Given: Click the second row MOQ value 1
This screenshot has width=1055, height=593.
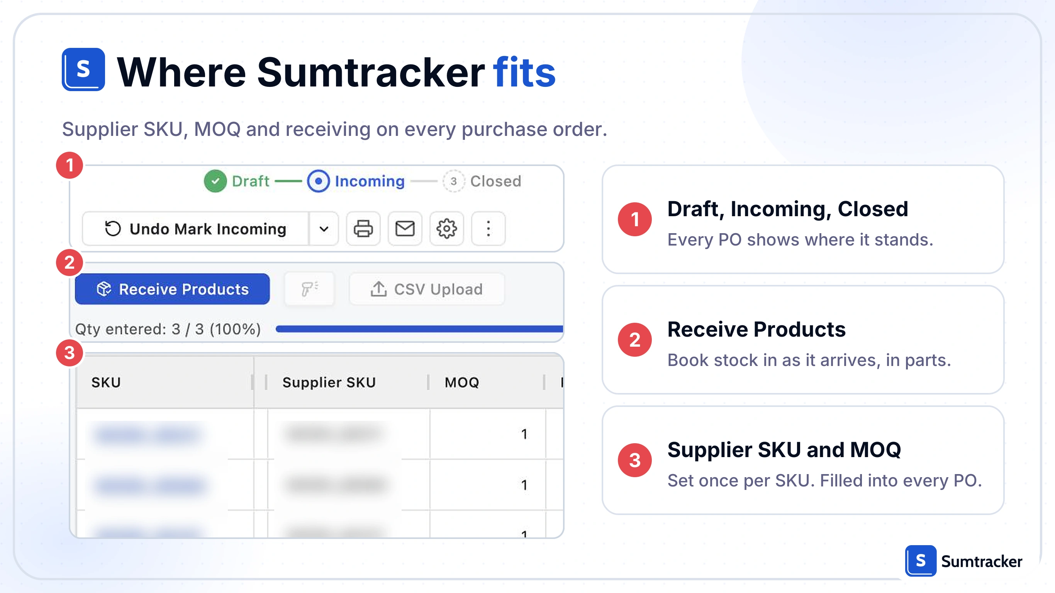Looking at the screenshot, I should 524,485.
